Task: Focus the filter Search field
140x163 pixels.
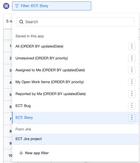Action: [x=75, y=22]
